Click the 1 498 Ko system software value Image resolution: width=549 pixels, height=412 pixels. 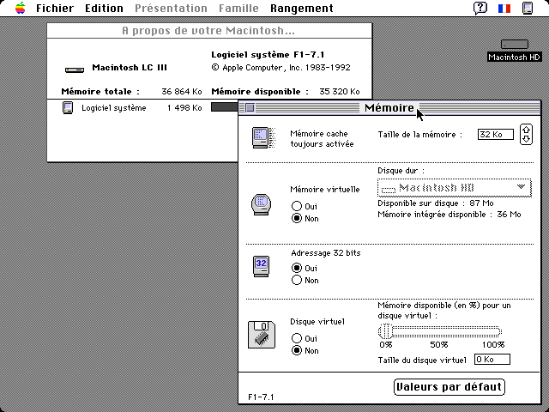pos(184,108)
